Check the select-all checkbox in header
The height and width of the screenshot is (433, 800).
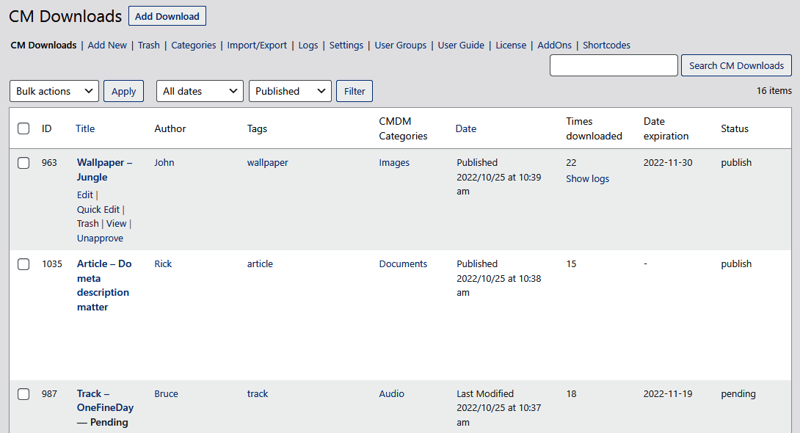click(x=23, y=128)
